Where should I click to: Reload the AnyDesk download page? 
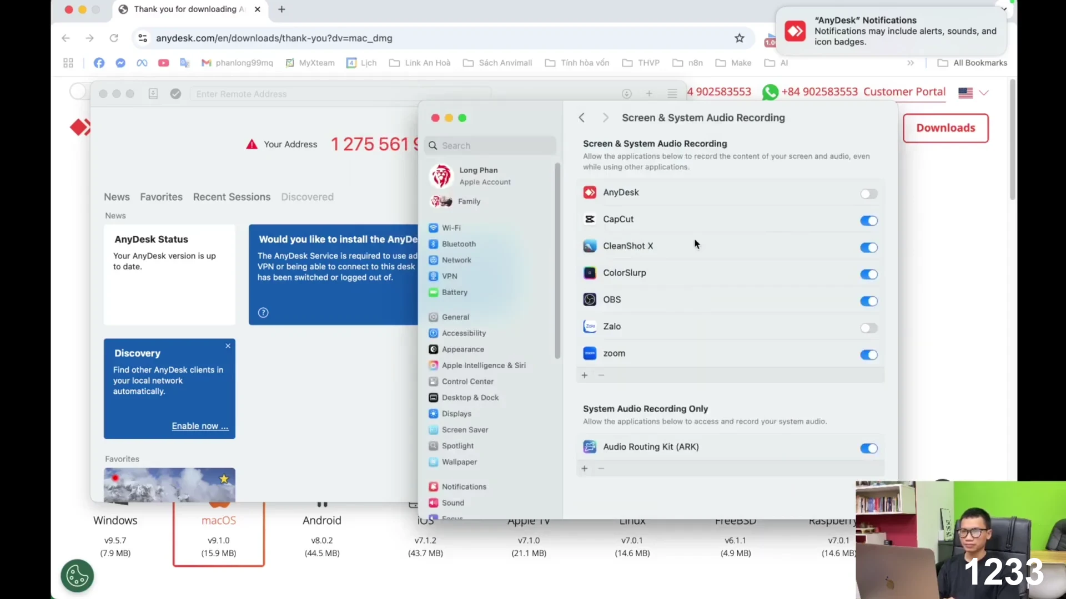(x=114, y=38)
